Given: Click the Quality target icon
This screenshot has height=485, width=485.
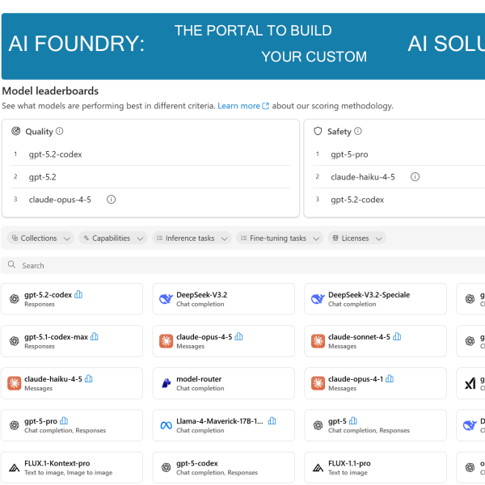Looking at the screenshot, I should pyautogui.click(x=16, y=132).
